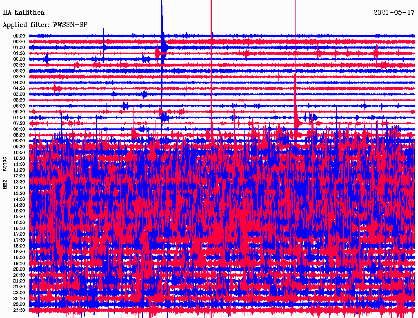Select the 15:30 time row label
This screenshot has height=318, width=418.
[x=19, y=217]
